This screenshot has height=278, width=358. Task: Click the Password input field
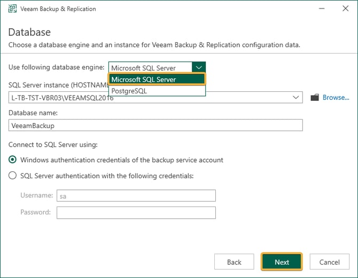(136, 212)
